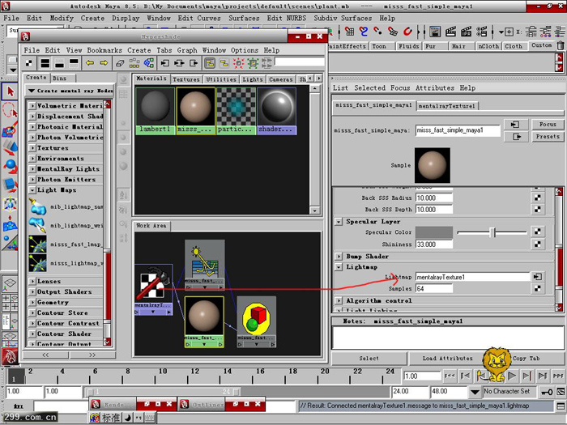This screenshot has width=567, height=425.
Task: Switch to the mentalrayTexture1 tab
Action: pyautogui.click(x=446, y=106)
